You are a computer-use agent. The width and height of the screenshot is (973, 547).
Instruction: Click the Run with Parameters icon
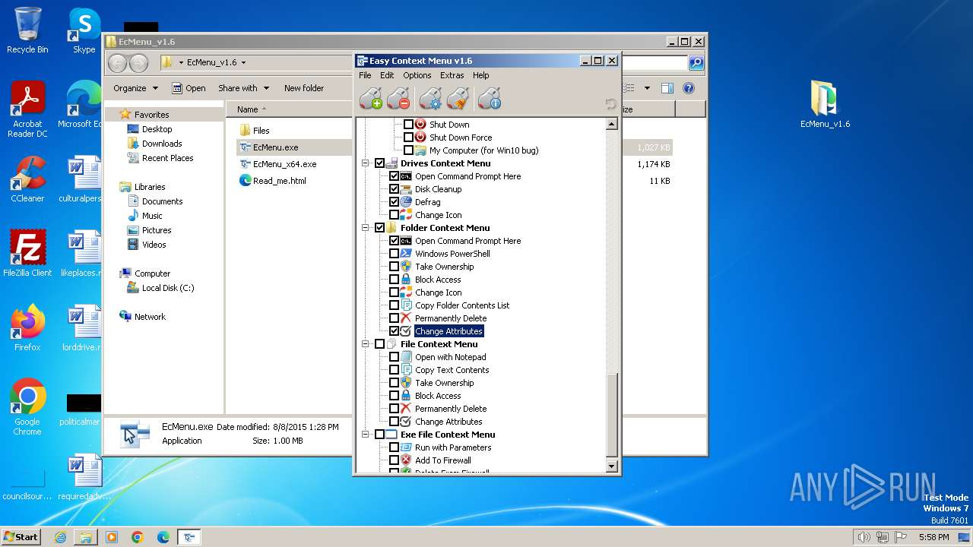click(x=406, y=447)
